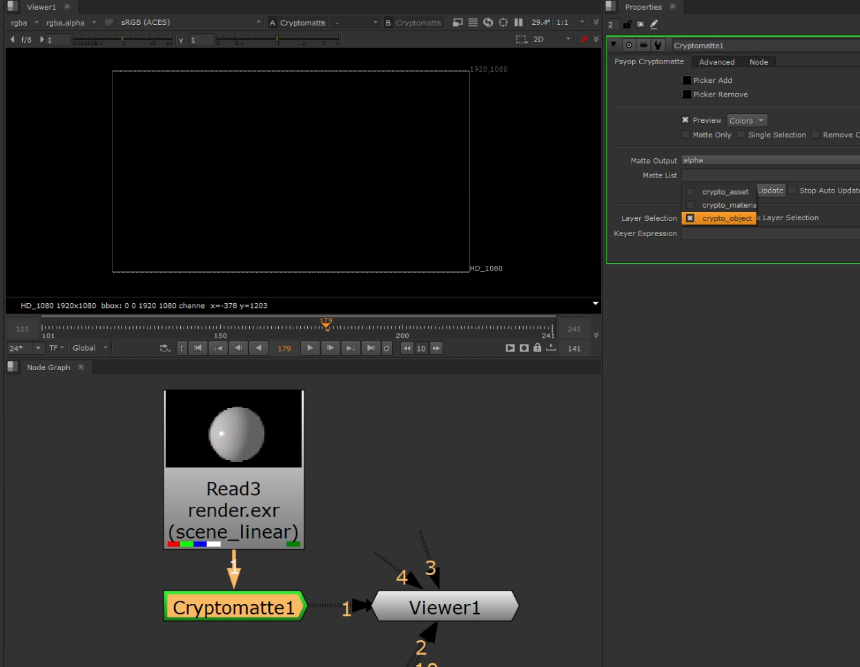
Task: Switch to the Node tab
Action: [759, 62]
